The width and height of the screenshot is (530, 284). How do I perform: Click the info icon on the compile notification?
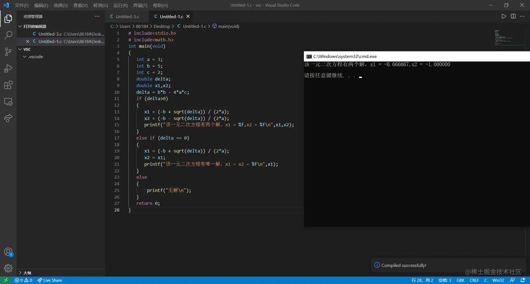point(377,265)
